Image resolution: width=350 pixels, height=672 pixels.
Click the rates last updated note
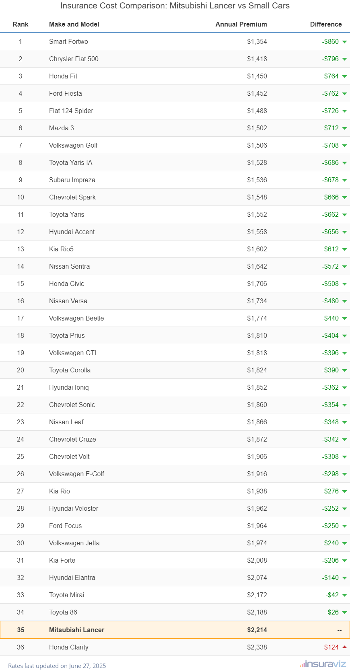click(57, 666)
